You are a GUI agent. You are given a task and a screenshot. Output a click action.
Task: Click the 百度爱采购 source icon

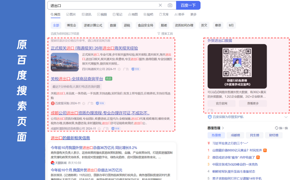coord(53,103)
